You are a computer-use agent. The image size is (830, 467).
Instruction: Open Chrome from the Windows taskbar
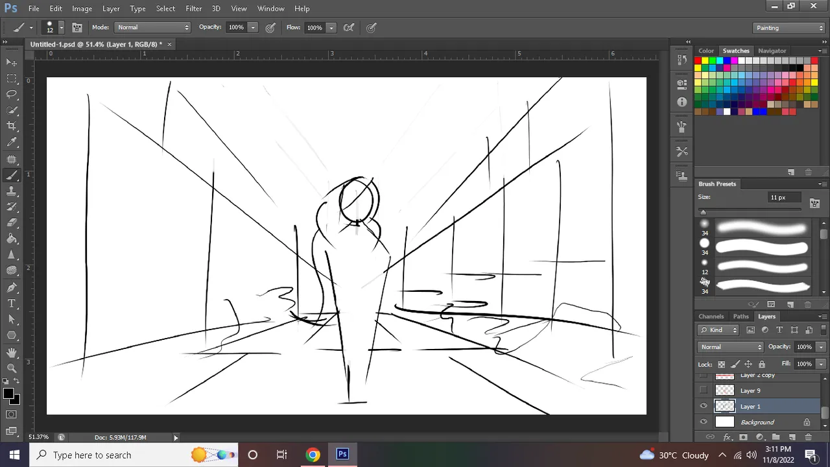pos(313,455)
